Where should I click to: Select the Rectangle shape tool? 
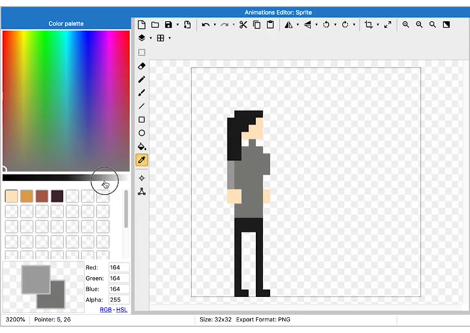[142, 120]
